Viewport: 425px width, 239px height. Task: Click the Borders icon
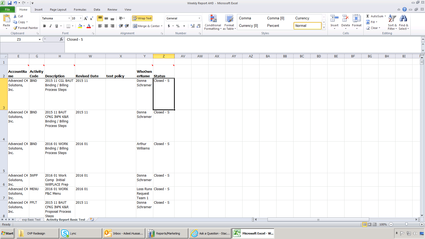pyautogui.click(x=68, y=26)
